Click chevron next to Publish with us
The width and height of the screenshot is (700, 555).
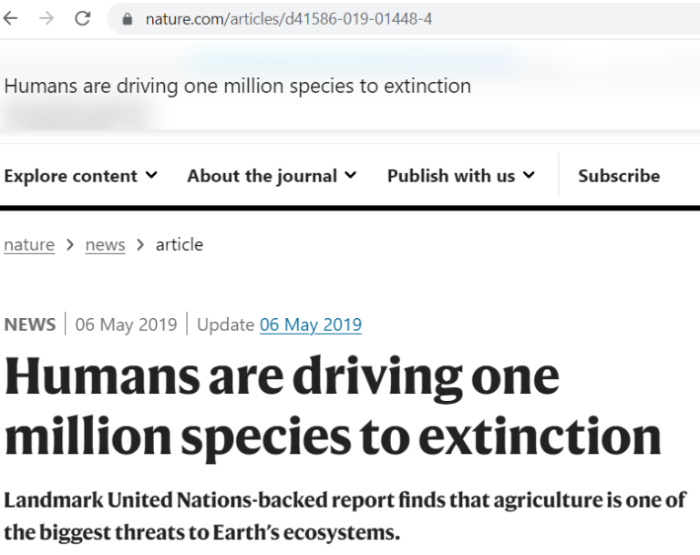(529, 175)
